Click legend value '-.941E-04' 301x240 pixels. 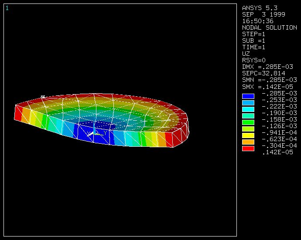point(279,132)
